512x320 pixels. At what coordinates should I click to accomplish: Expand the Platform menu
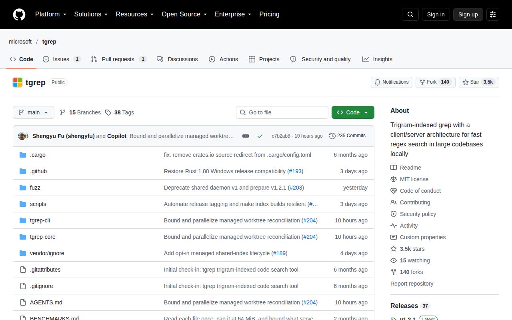click(50, 14)
